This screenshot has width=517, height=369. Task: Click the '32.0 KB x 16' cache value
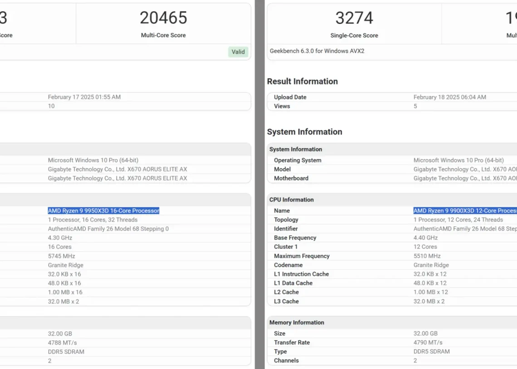click(x=64, y=274)
